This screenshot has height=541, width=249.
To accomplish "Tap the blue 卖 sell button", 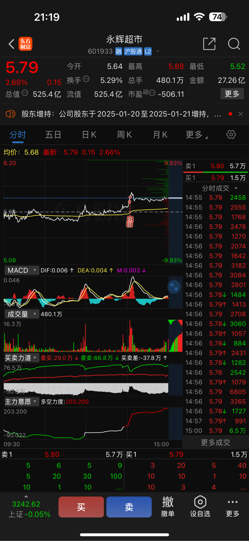I will click(129, 507).
